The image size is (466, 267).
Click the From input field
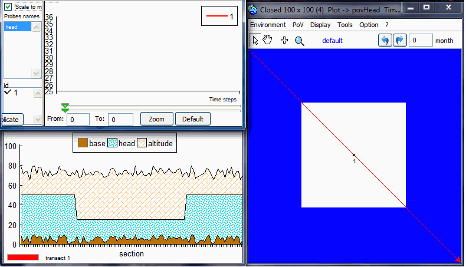pyautogui.click(x=78, y=119)
